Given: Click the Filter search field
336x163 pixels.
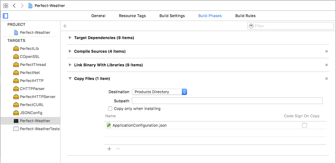Looking at the screenshot, I should [x=291, y=26].
